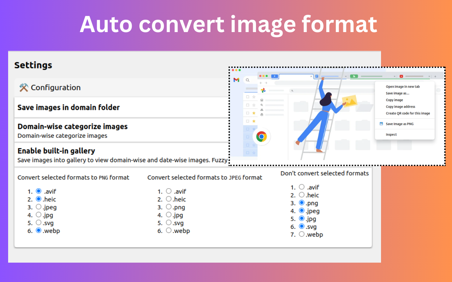Viewport: 452px width, 282px height.
Task: Choose Inspect in context menu
Action: tap(391, 135)
